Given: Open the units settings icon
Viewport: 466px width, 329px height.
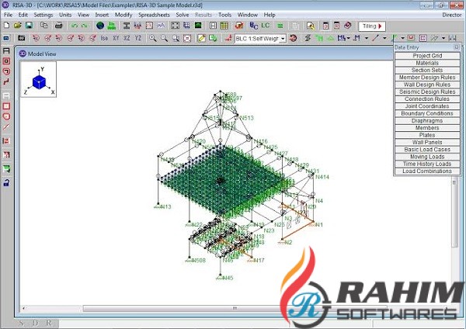Looking at the screenshot, I should (x=111, y=26).
